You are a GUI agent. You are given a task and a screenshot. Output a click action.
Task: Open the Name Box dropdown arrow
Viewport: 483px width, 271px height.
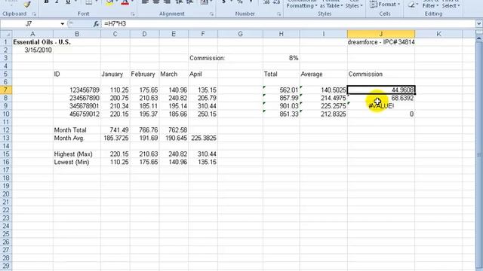(62, 23)
